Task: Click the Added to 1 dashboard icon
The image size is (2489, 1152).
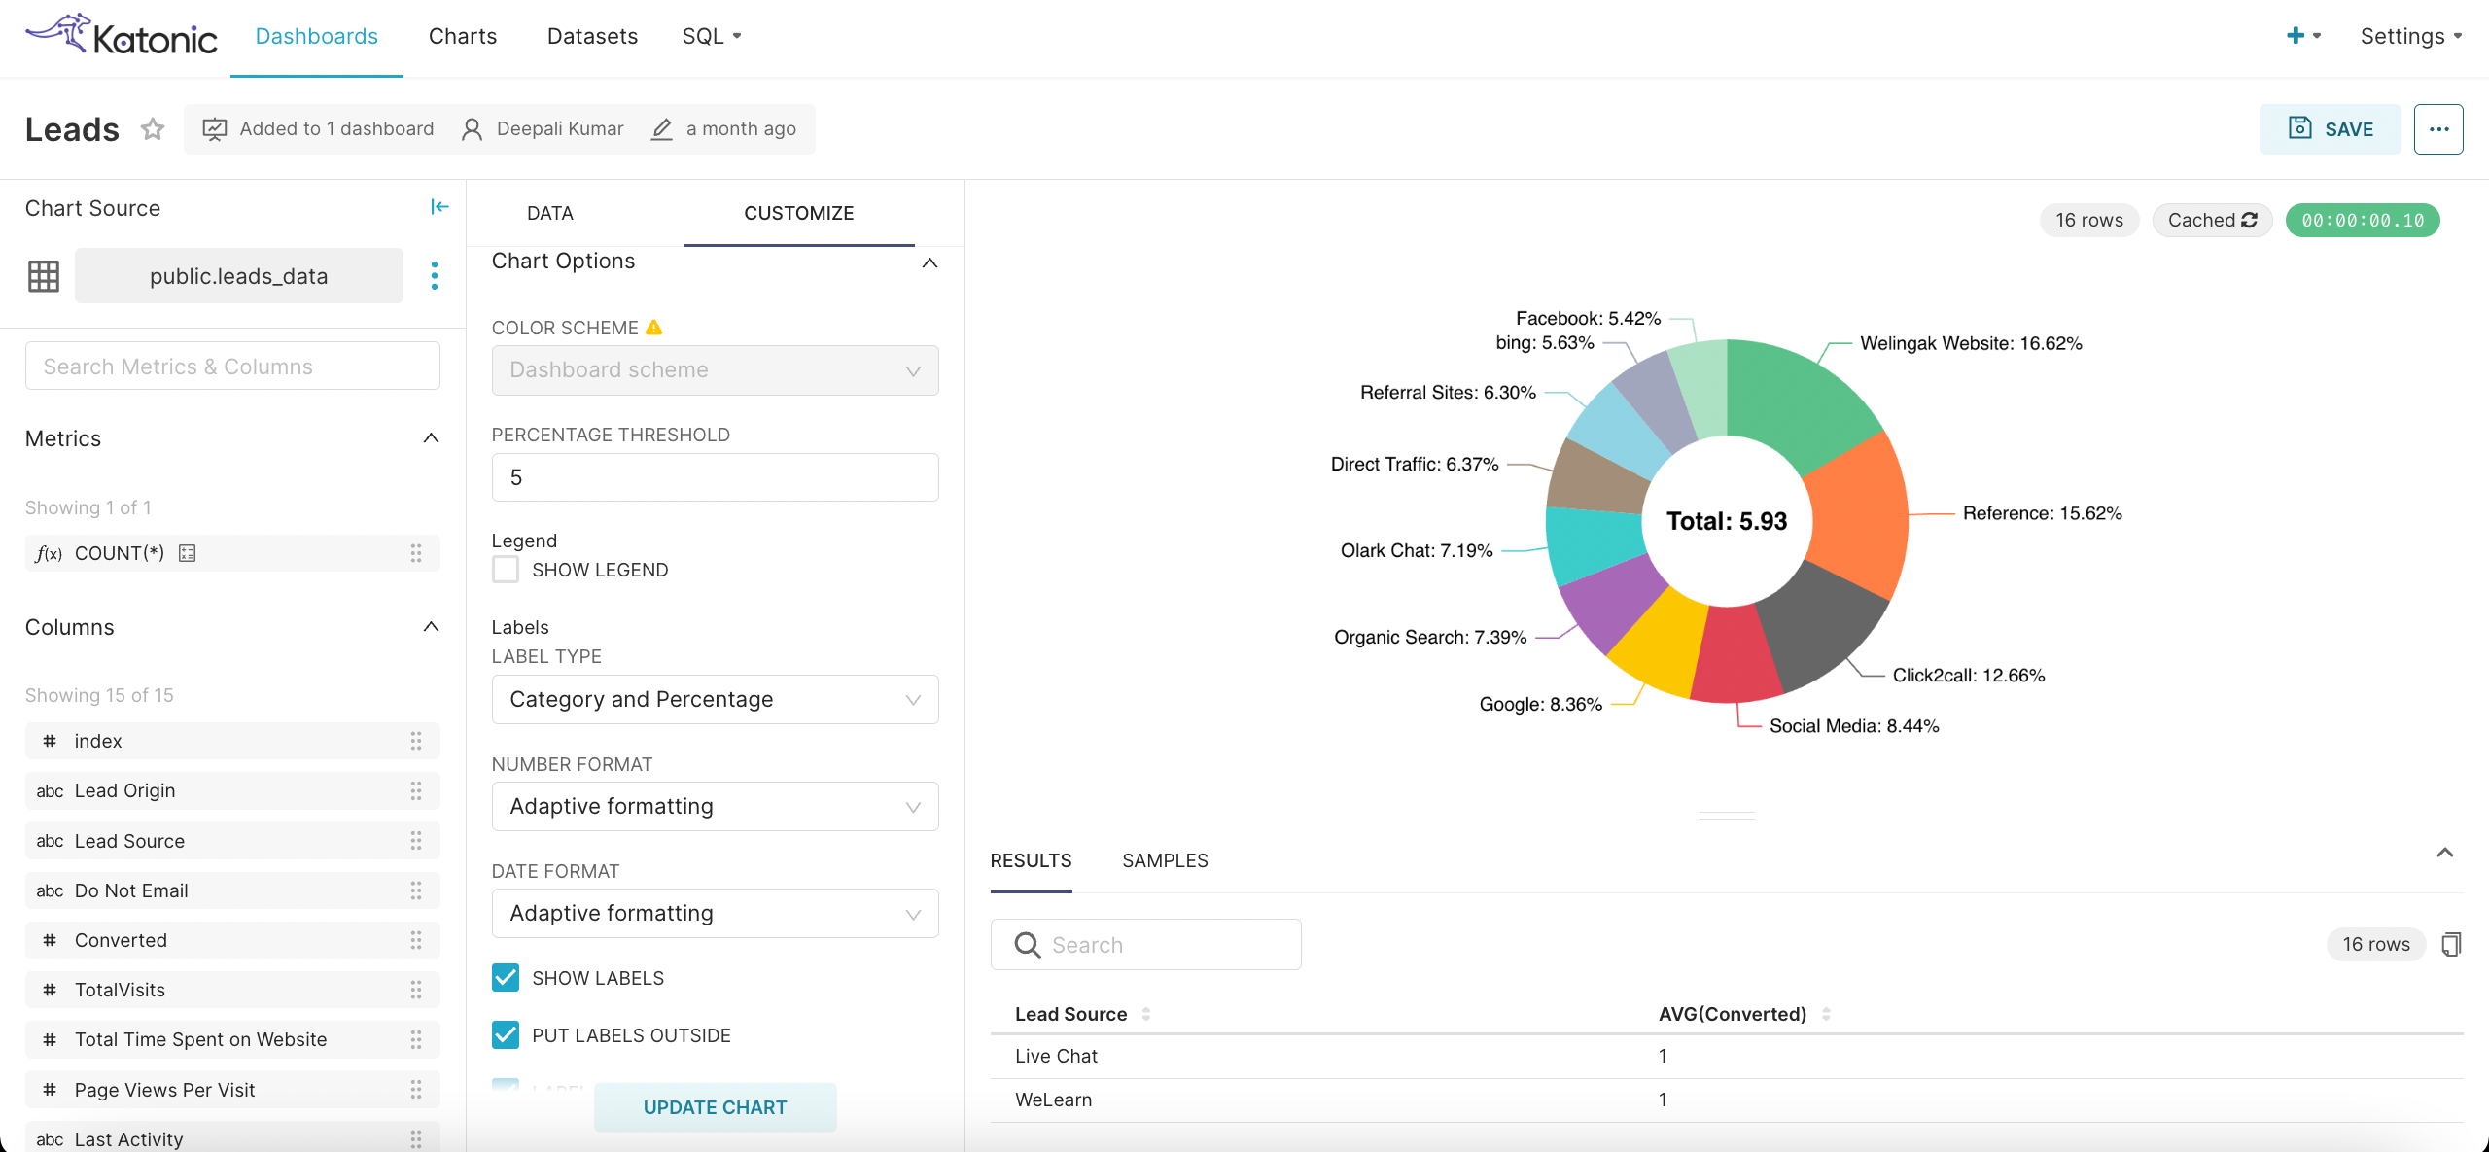Action: pos(214,129)
